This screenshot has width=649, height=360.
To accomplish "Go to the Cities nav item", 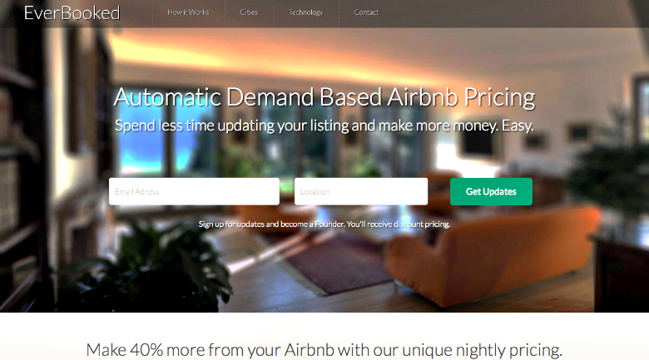I will coord(249,12).
